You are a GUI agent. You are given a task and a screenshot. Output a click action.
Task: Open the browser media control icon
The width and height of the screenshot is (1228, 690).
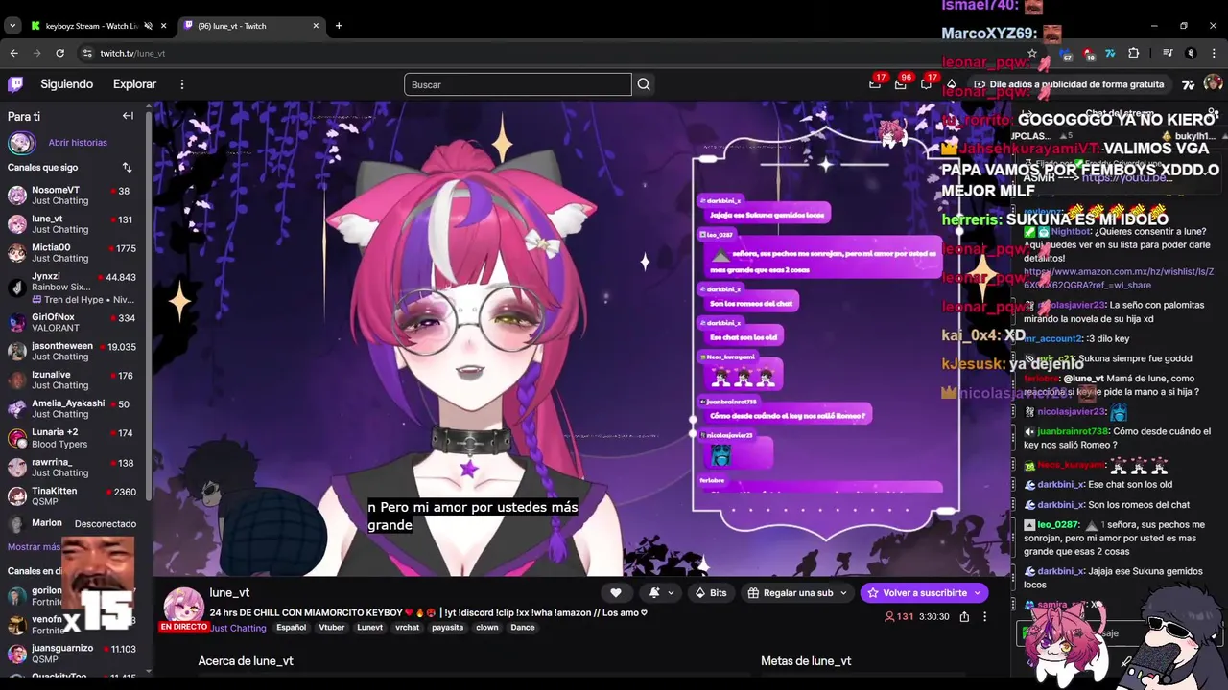click(1168, 53)
